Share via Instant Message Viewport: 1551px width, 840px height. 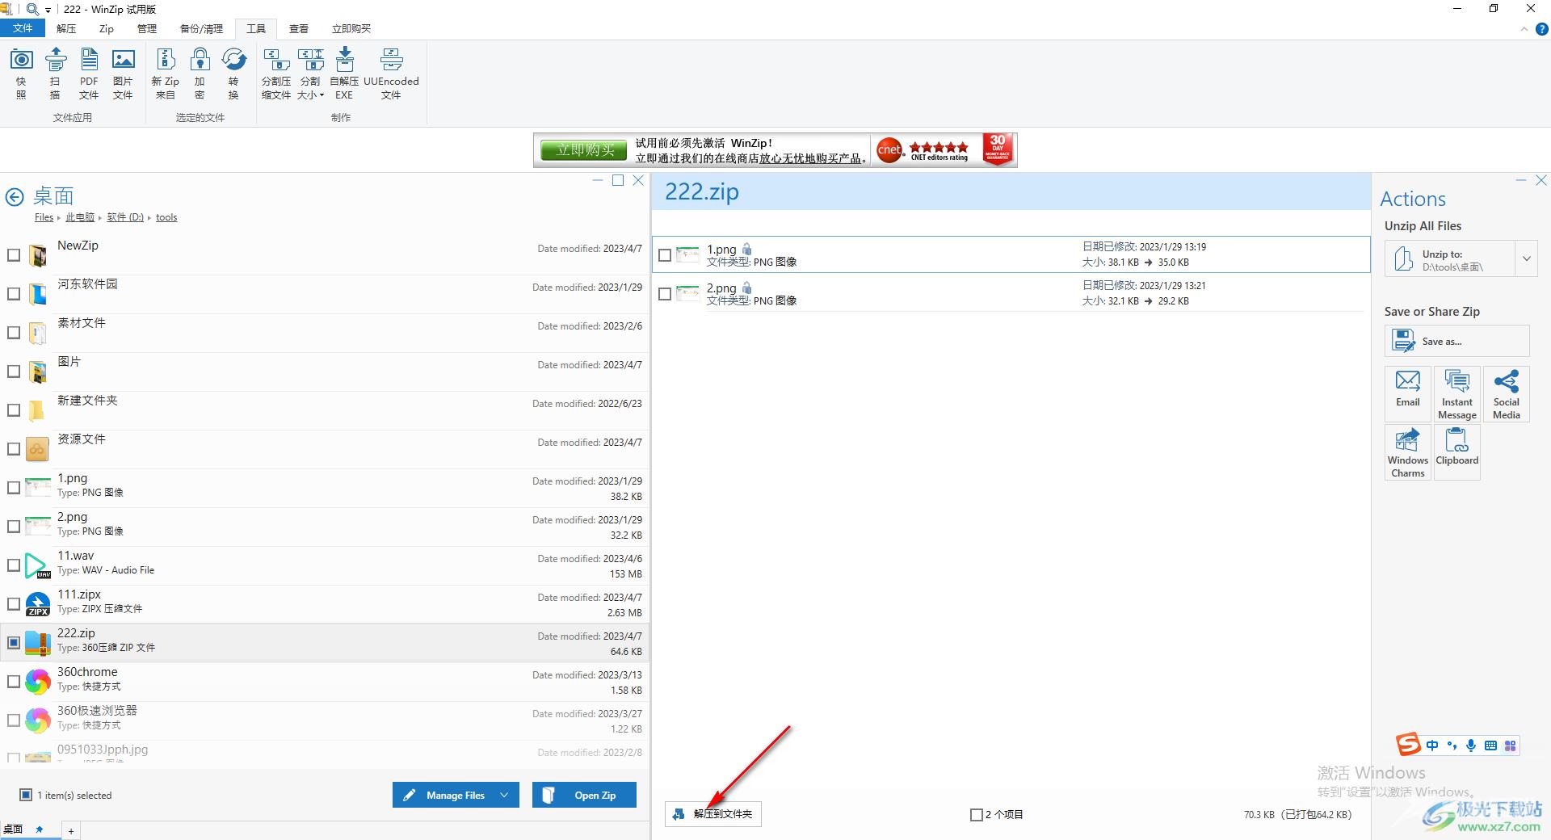click(1456, 393)
